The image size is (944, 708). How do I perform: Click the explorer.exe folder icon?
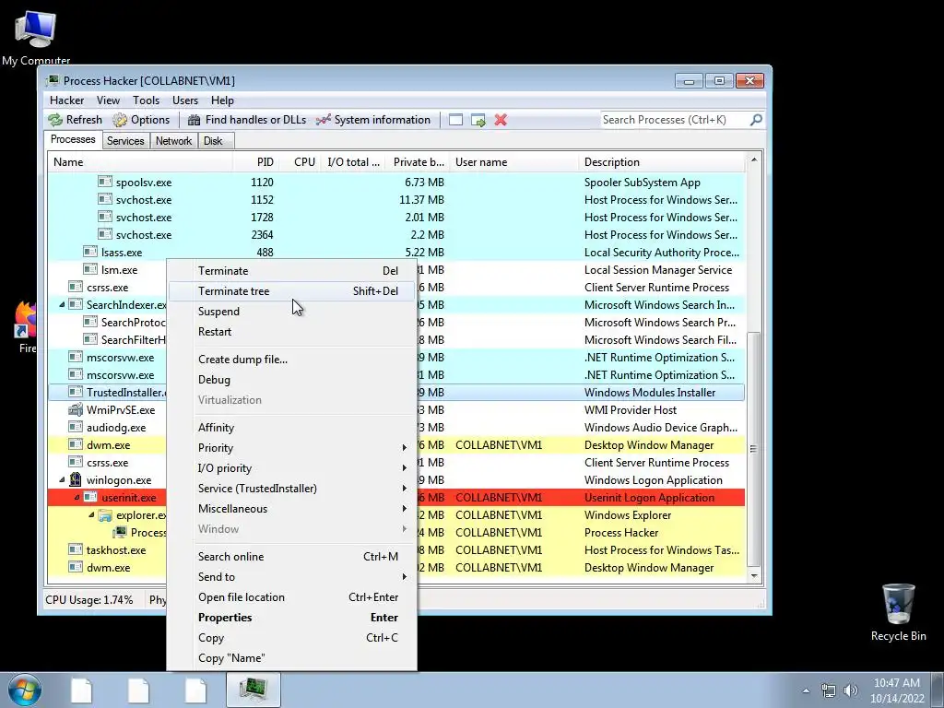click(x=105, y=514)
